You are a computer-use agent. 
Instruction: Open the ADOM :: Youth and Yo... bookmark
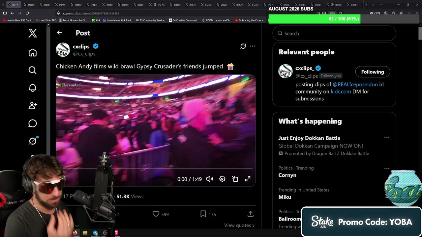click(217, 20)
